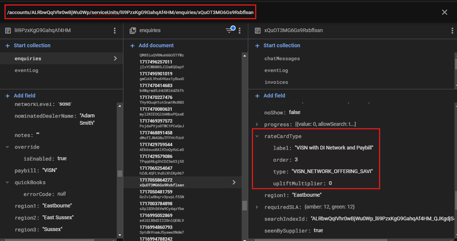This screenshot has width=457, height=241.
Task: Add document to enquiries collection
Action: [x=152, y=45]
